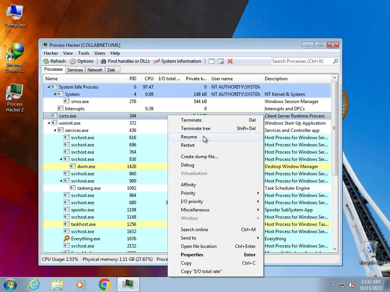This screenshot has height=292, width=390.
Task: Open the Users menu
Action: [x=100, y=53]
